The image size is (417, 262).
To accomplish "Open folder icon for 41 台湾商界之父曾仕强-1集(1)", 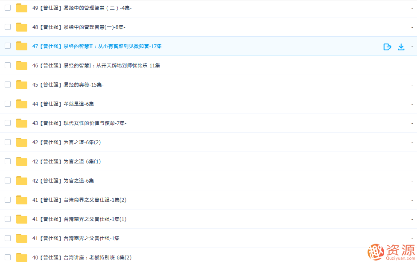I will click(21, 219).
